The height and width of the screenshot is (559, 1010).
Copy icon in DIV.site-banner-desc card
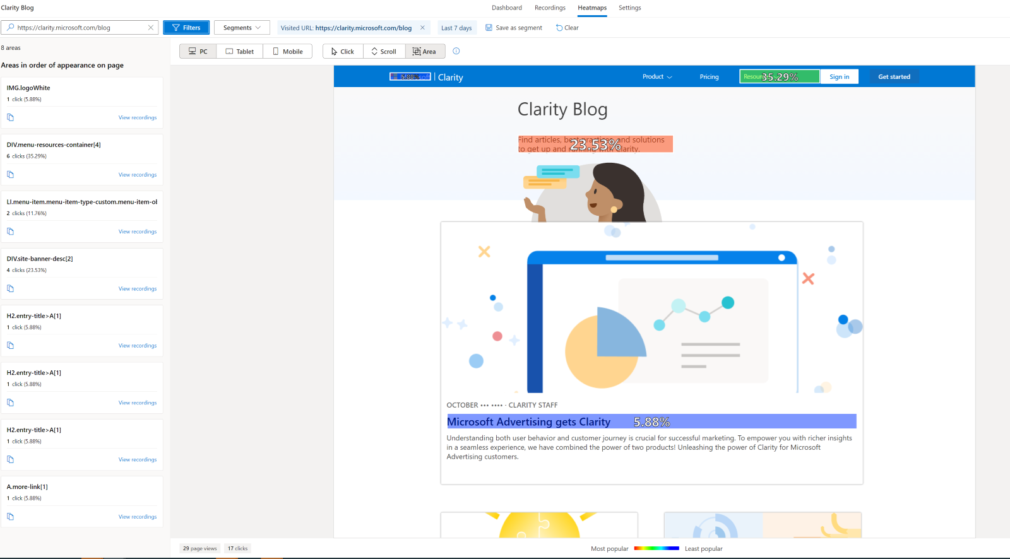[10, 288]
